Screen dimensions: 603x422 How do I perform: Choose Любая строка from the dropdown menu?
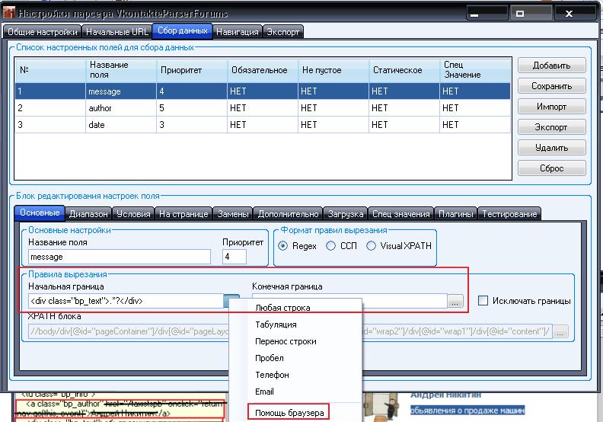tap(282, 308)
